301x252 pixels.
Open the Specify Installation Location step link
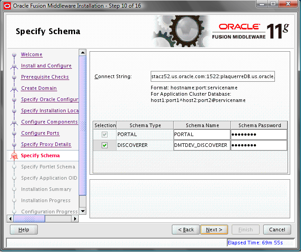50,111
